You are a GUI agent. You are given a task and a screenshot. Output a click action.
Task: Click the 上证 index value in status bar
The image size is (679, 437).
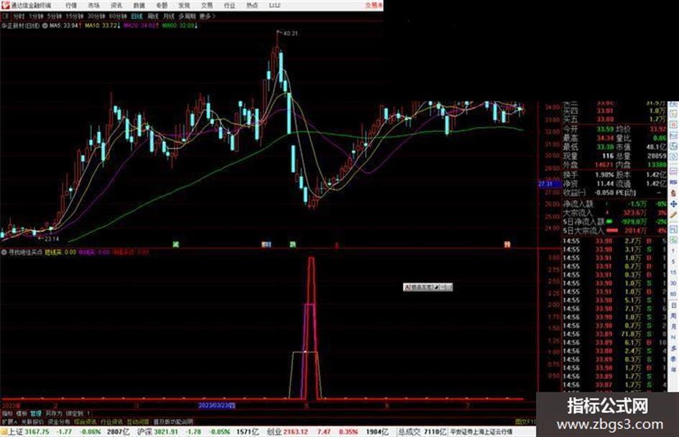[37, 432]
